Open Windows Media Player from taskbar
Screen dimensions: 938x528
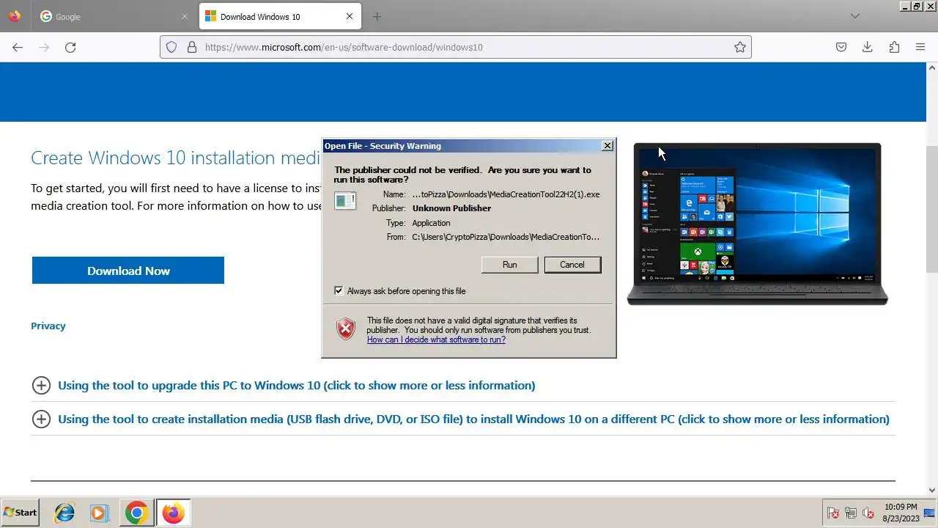tap(100, 513)
